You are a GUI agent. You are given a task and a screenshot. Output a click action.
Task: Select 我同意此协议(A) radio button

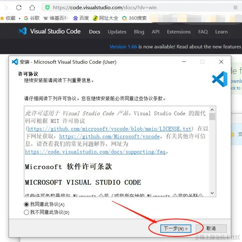(27, 204)
